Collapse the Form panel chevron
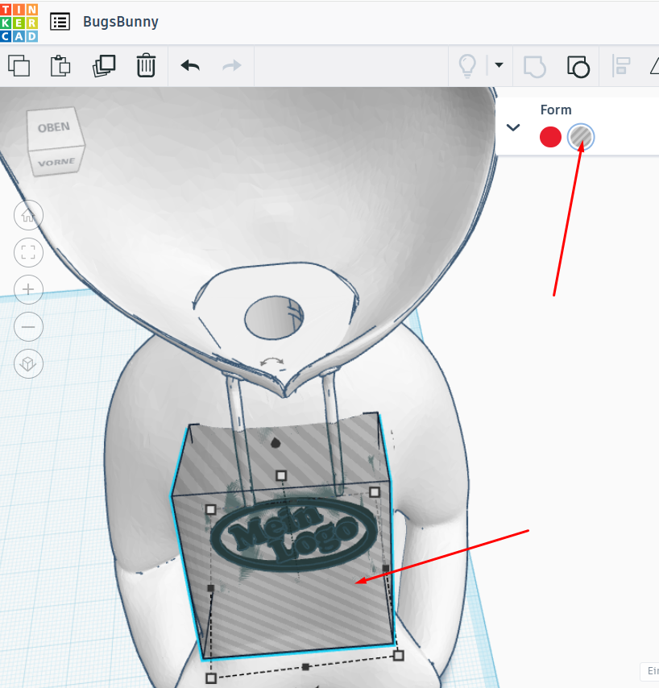This screenshot has width=659, height=688. click(513, 127)
